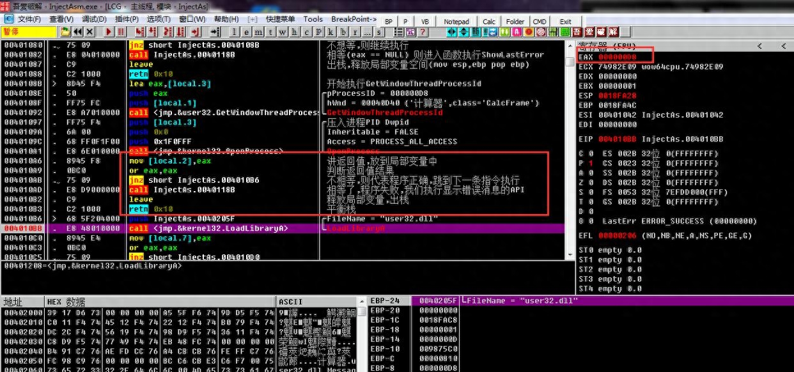Expand the BreakPoint-> menu
The height and width of the screenshot is (372, 794).
354,19
